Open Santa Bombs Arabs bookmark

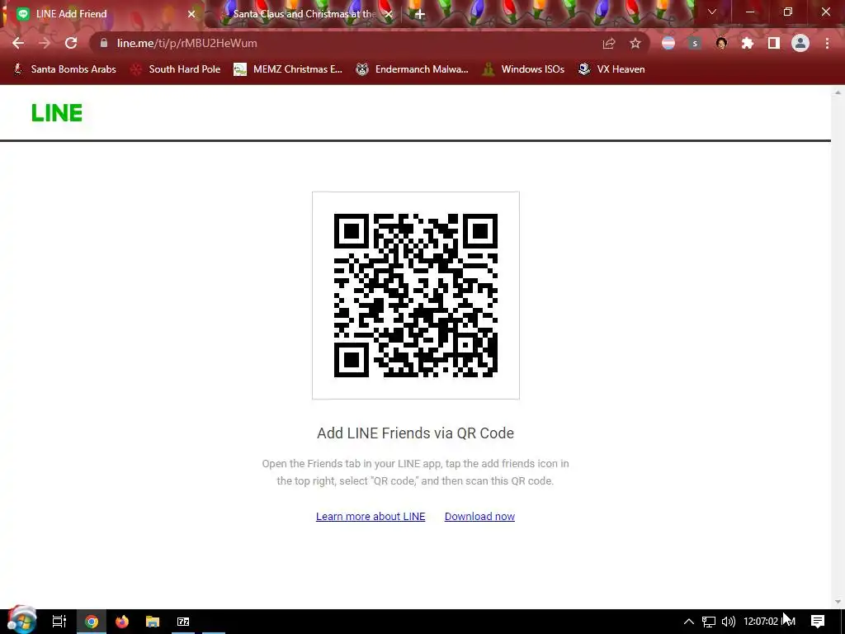(64, 69)
